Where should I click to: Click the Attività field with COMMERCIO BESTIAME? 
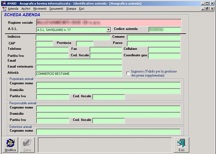click(x=79, y=74)
